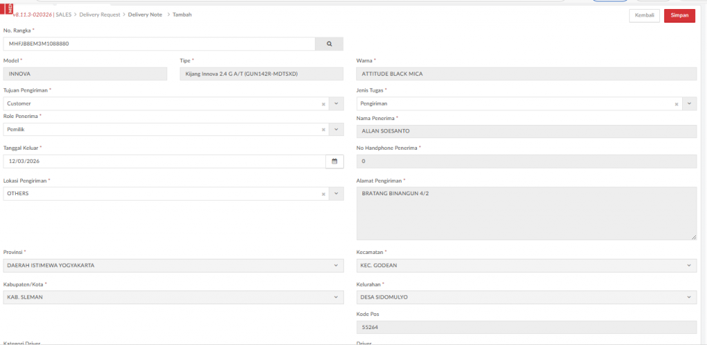707x345 pixels.
Task: Click the search icon beside No. Rangka
Action: click(329, 43)
